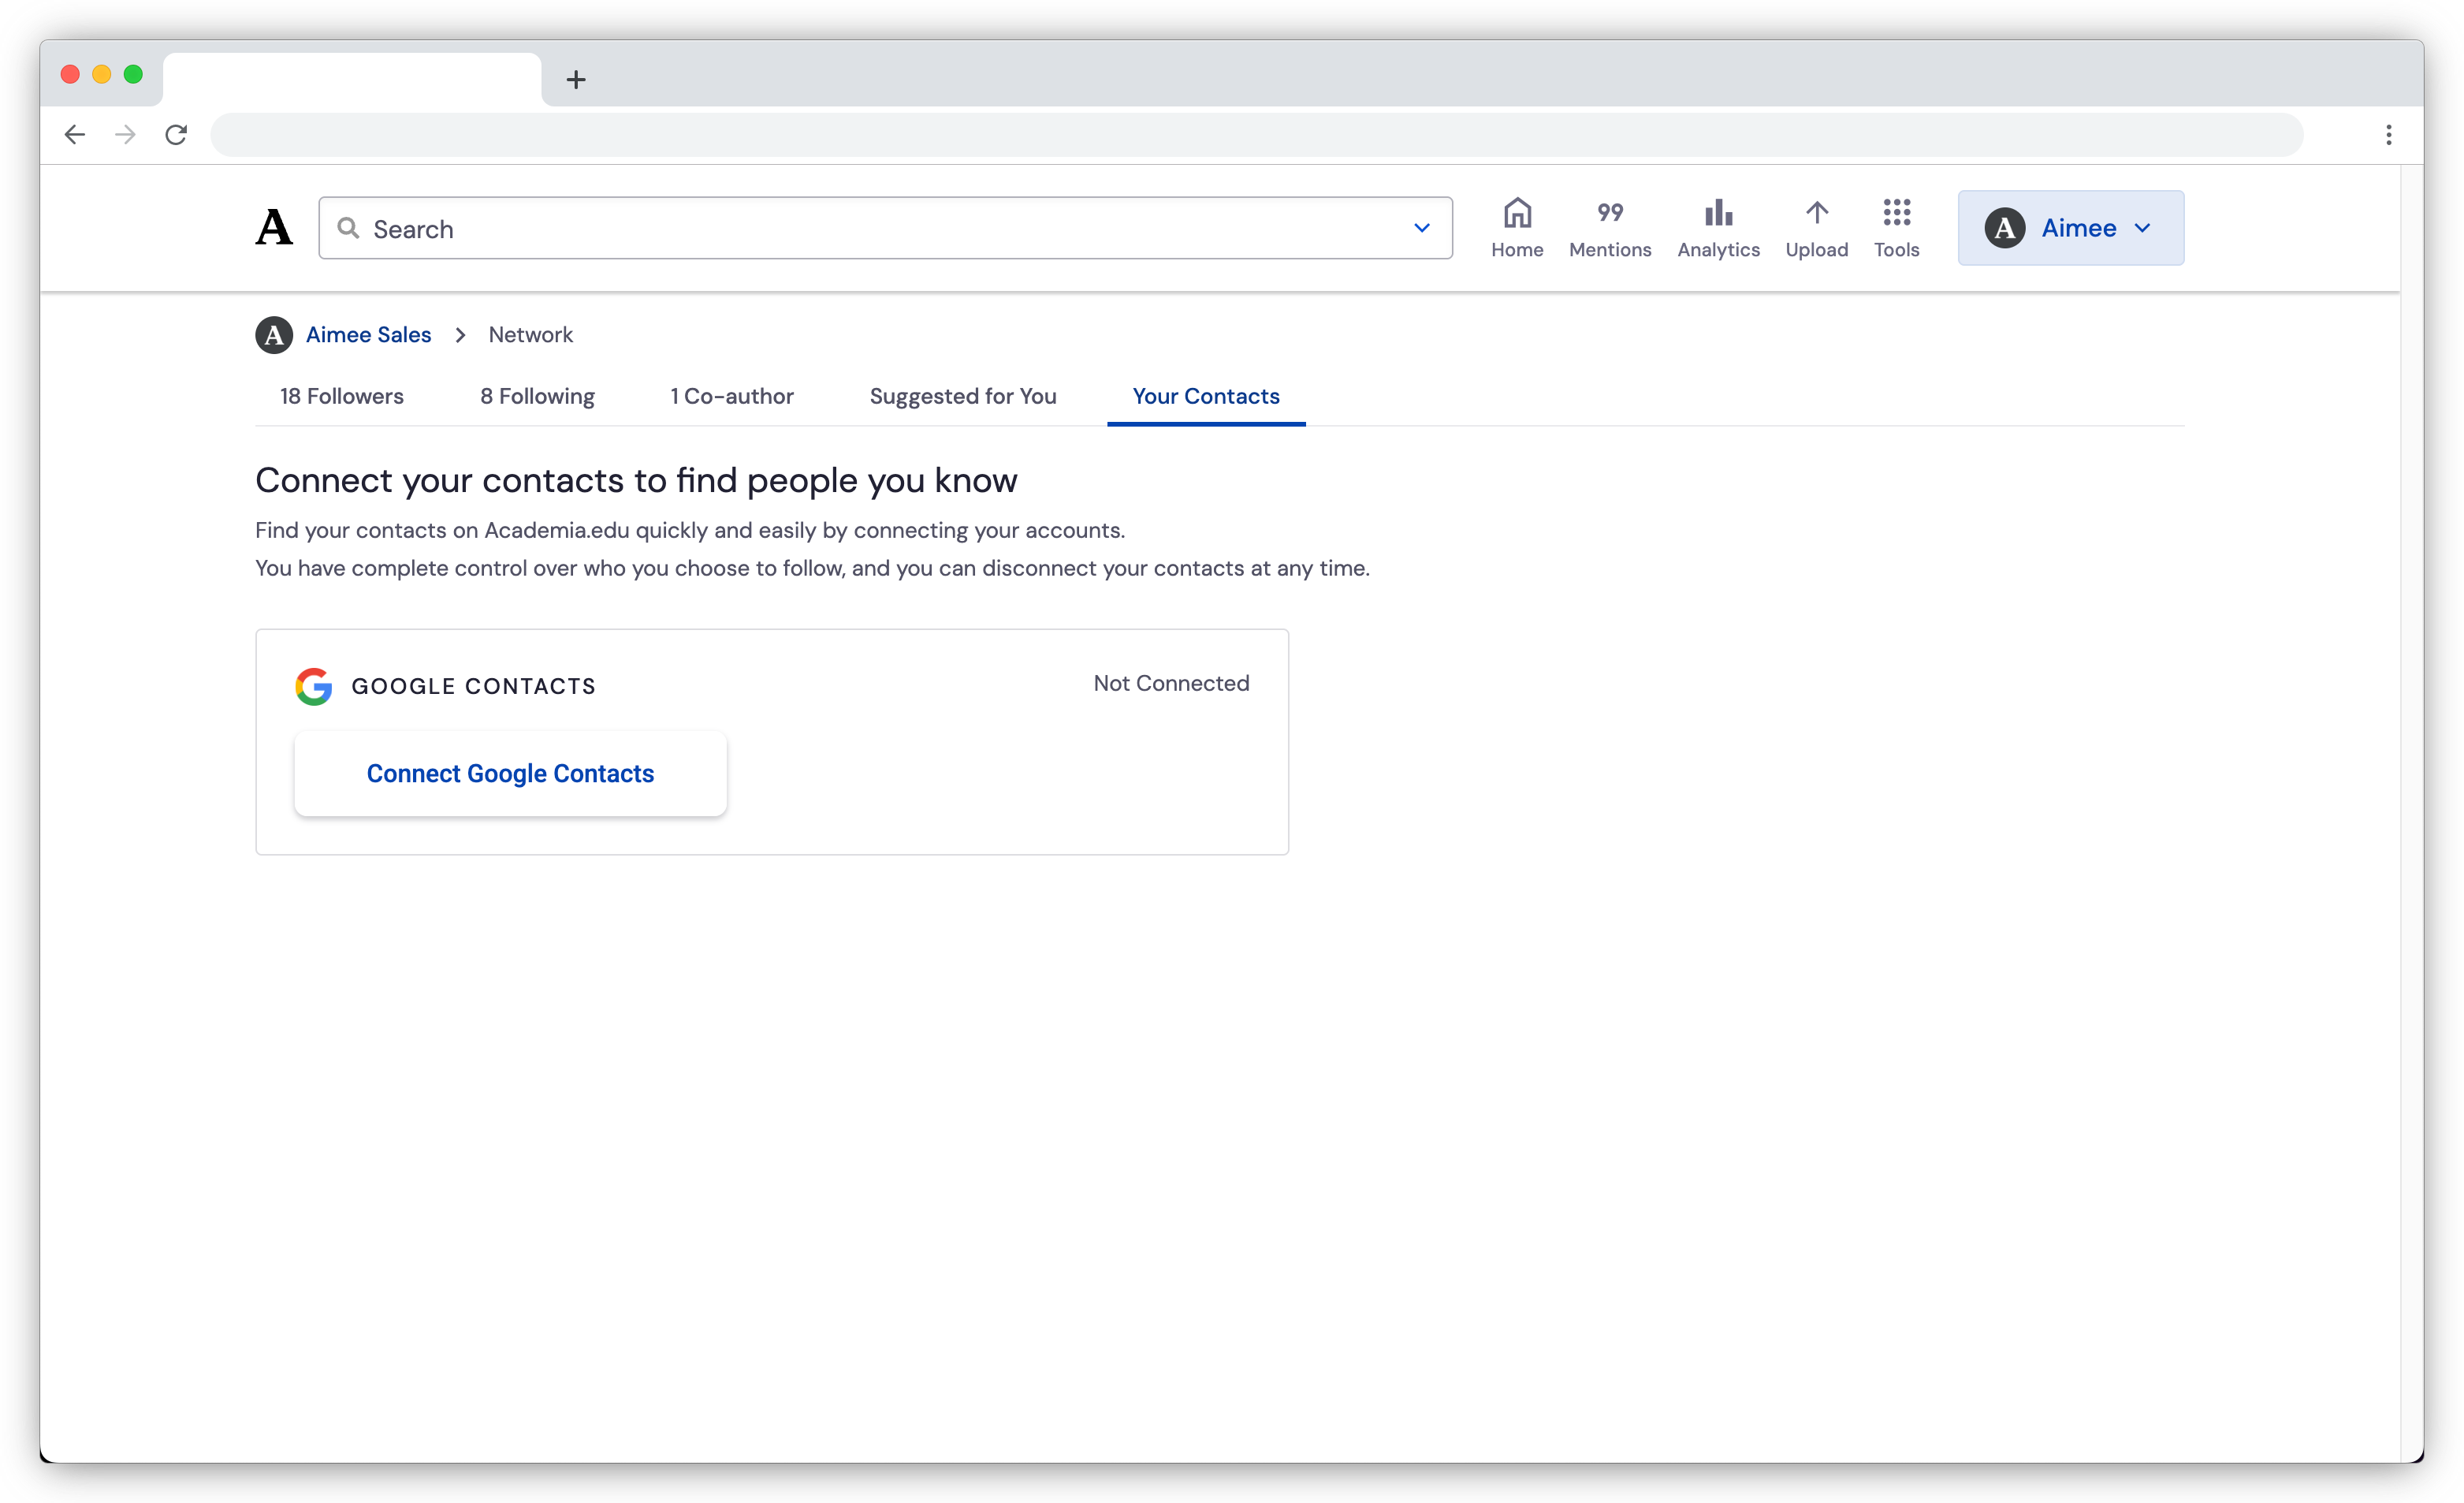
Task: Open Suggested for You tab
Action: [x=963, y=397]
